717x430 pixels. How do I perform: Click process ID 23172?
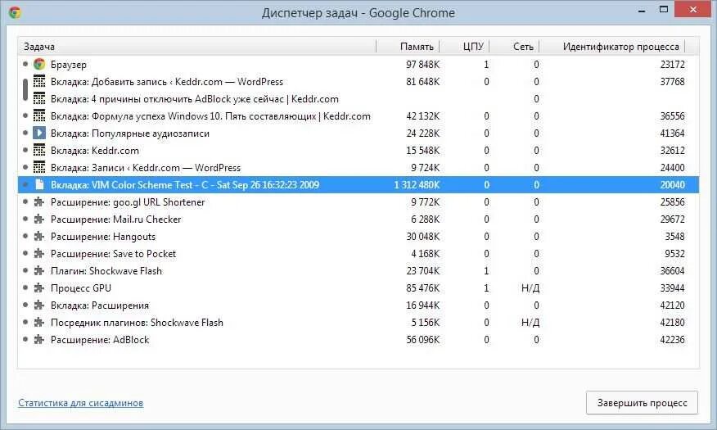[672, 65]
